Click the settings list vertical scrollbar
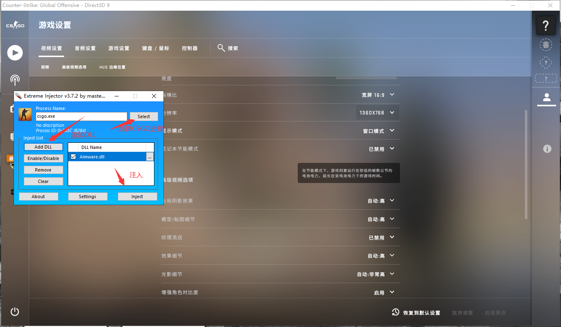Image resolution: width=561 pixels, height=327 pixels. (x=526, y=164)
